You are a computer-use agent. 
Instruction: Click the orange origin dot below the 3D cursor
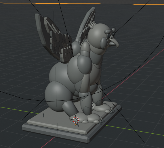tap(76, 124)
